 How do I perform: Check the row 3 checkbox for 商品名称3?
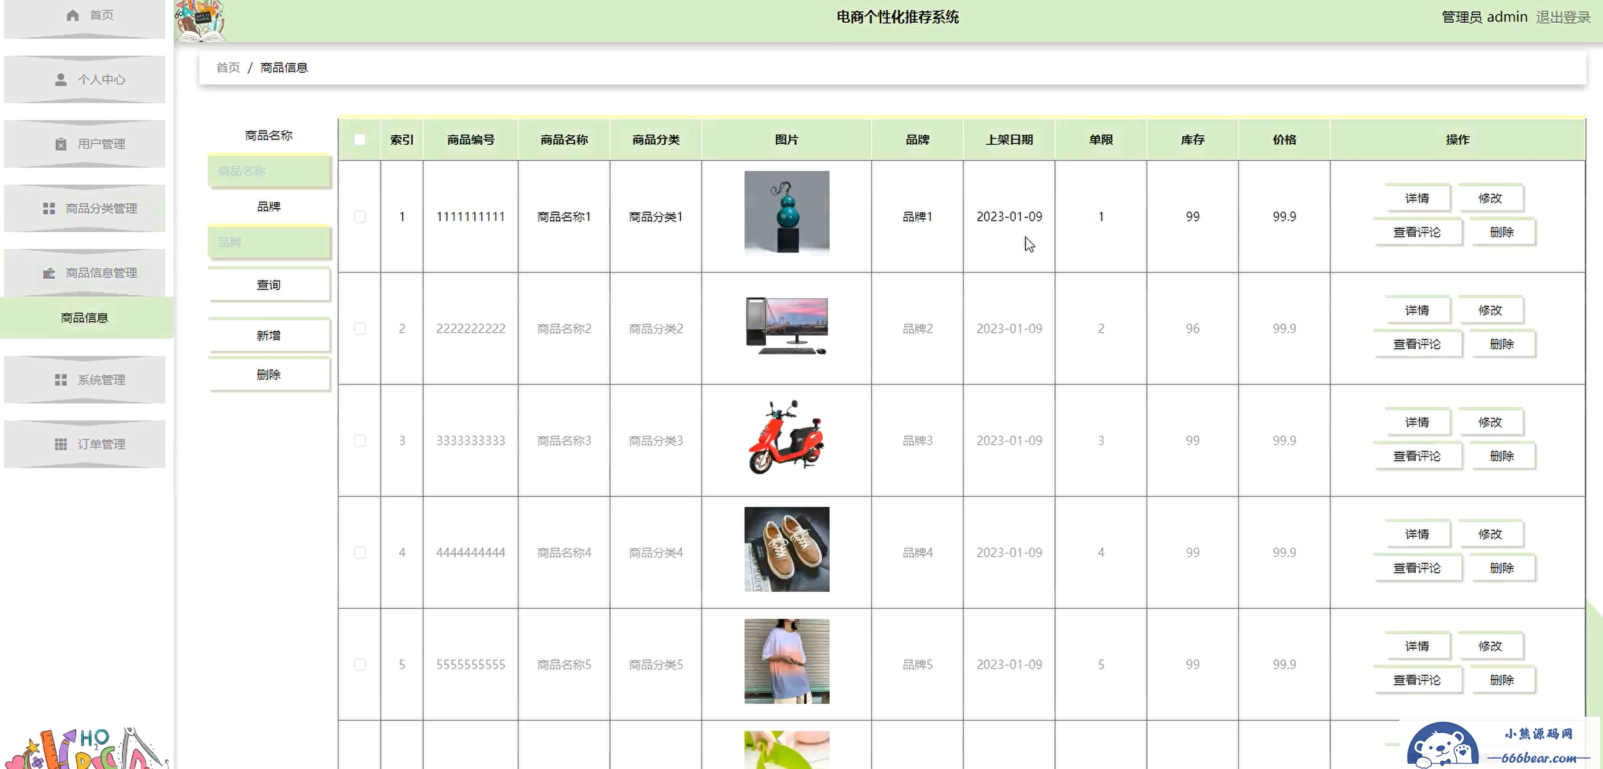coord(360,441)
